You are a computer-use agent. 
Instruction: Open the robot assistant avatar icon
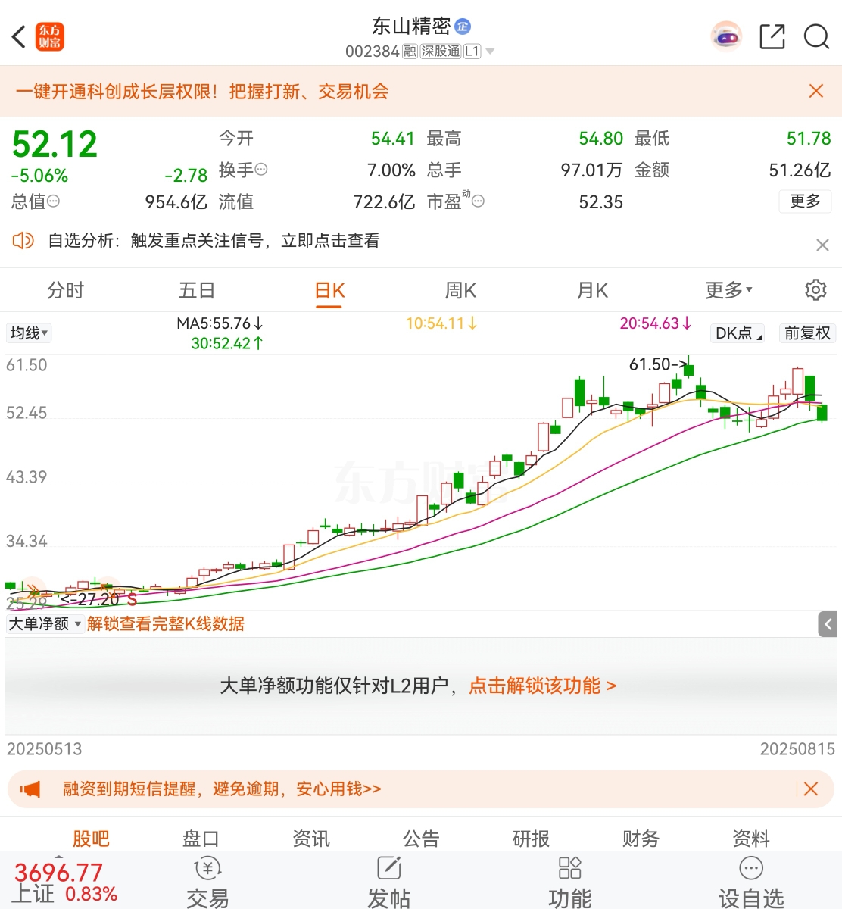(726, 36)
